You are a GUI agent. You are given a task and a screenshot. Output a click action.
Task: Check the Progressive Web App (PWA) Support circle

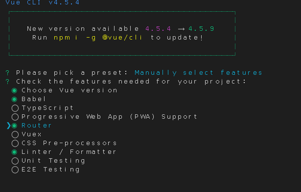pos(15,117)
